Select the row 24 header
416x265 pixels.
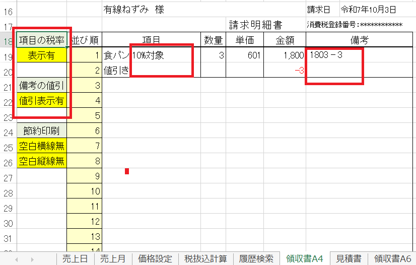pyautogui.click(x=8, y=132)
